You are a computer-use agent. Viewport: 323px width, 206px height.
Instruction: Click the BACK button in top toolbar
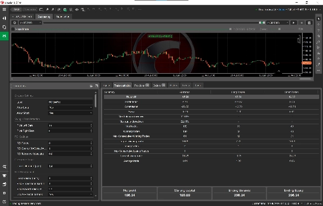tap(16, 10)
